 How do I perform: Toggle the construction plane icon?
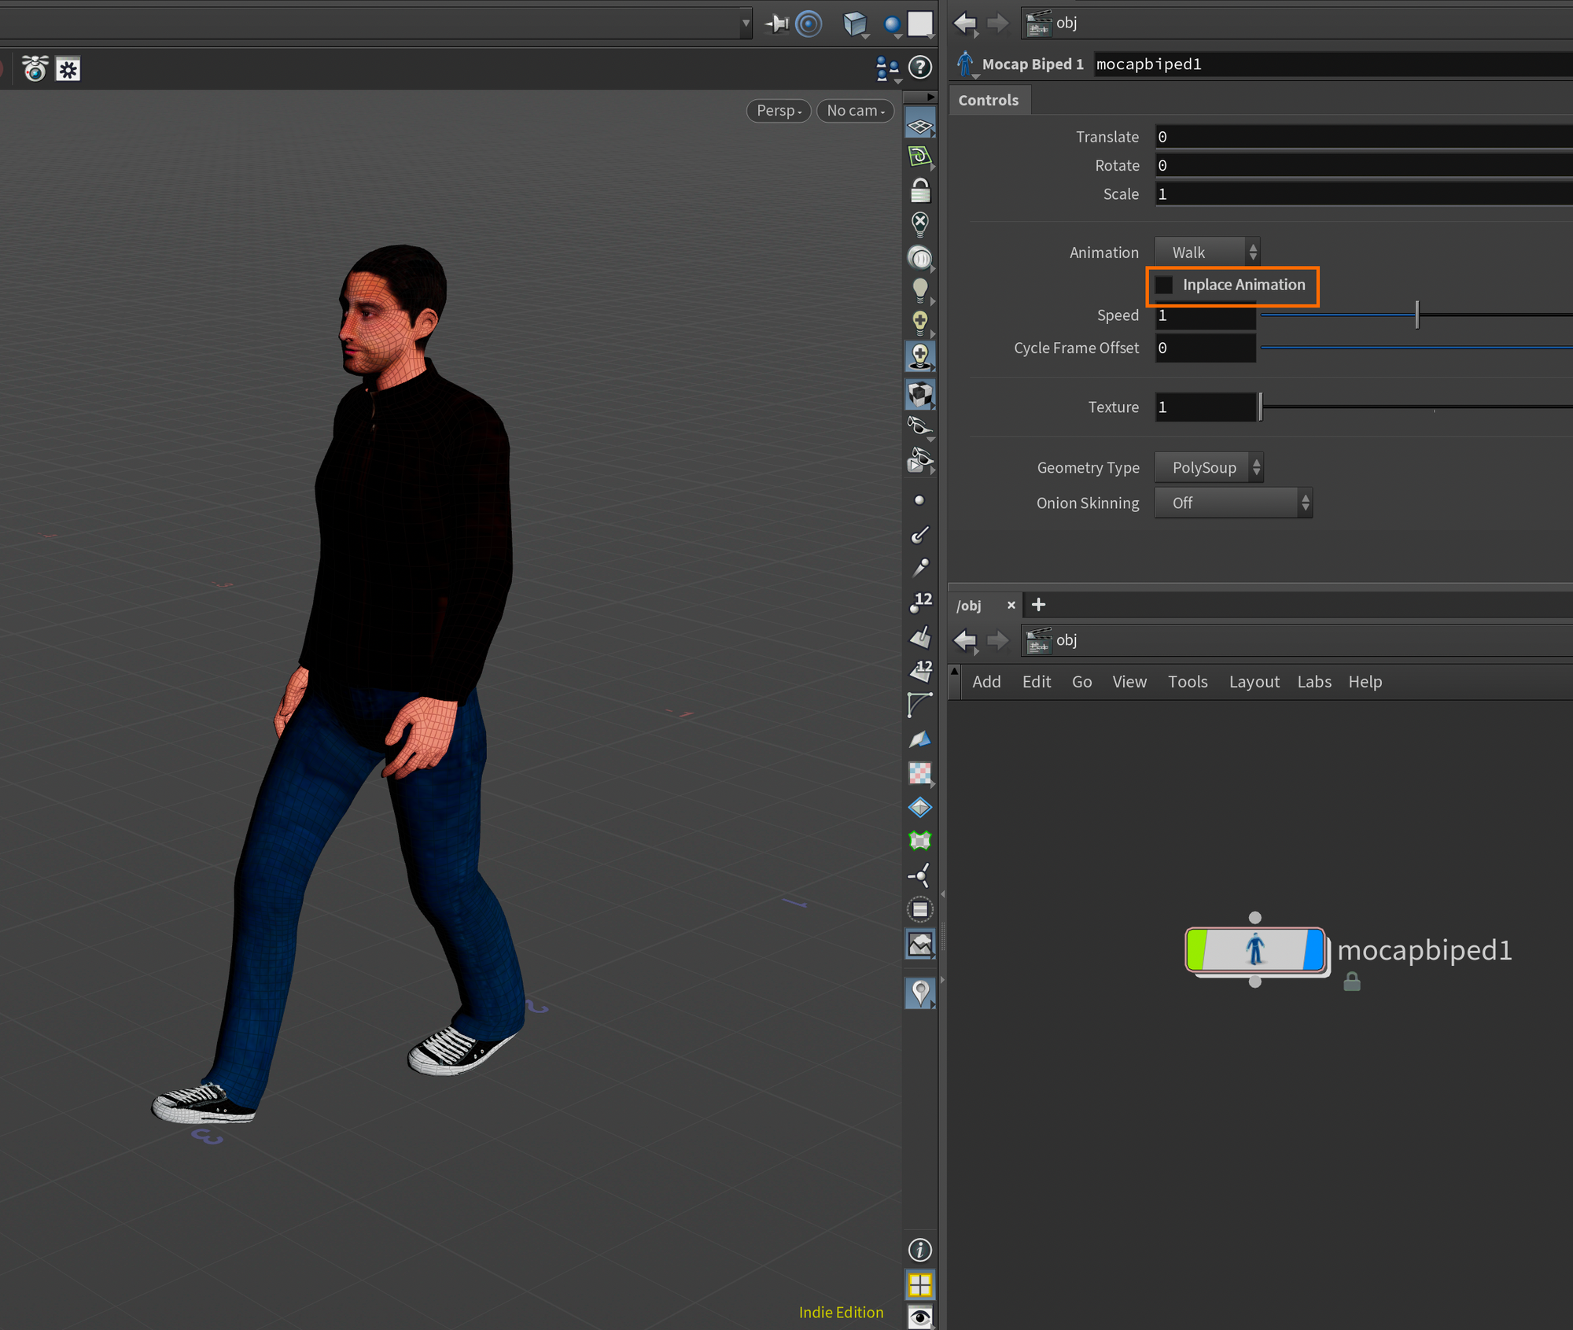(919, 157)
